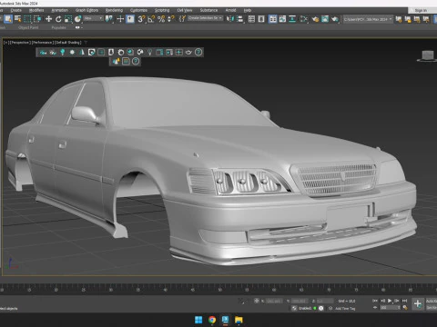Open project folder path dropdown
The image size is (437, 327).
368,19
